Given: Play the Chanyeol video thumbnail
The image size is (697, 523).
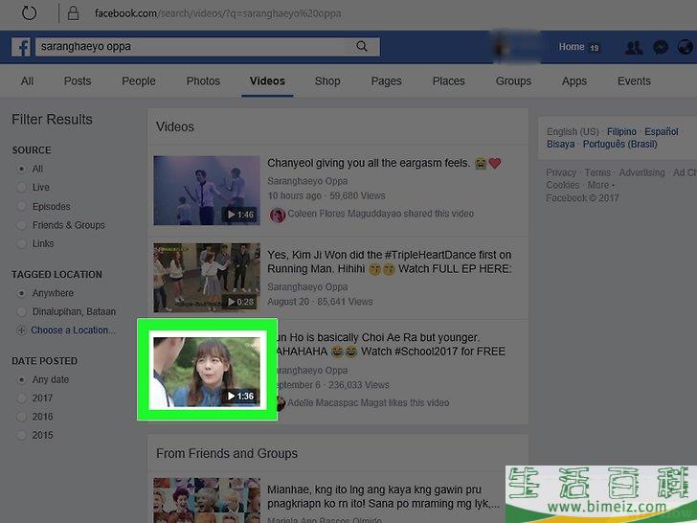Looking at the screenshot, I should click(207, 191).
